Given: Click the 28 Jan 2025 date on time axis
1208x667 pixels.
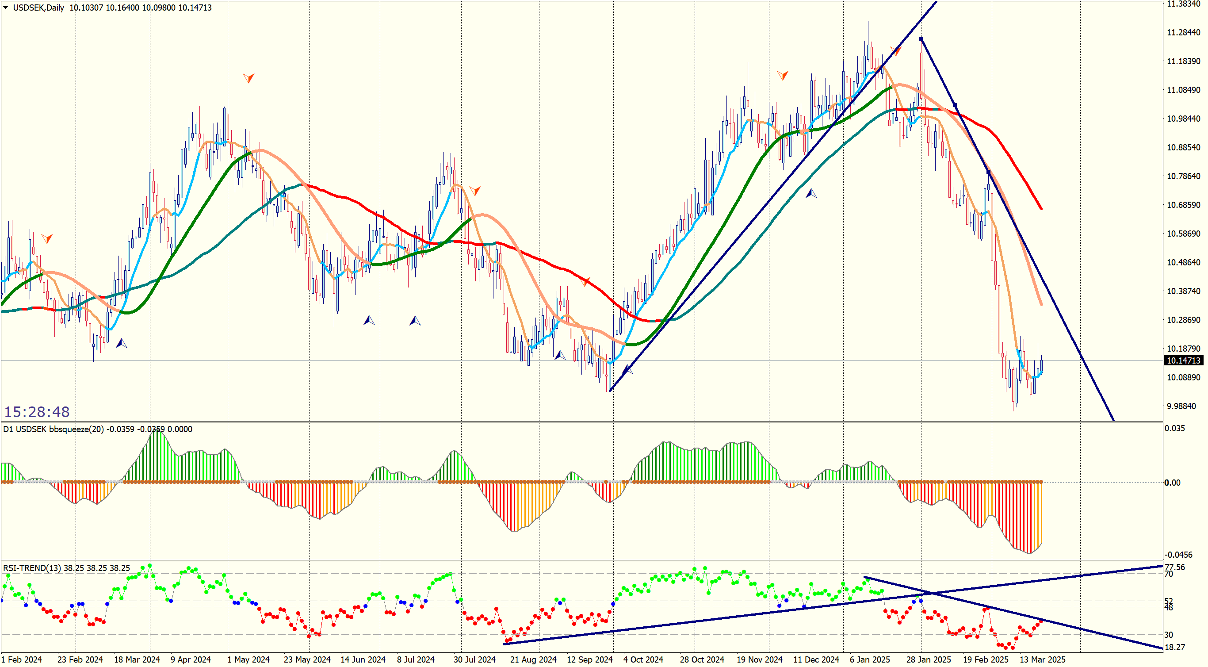Looking at the screenshot, I should point(928,659).
